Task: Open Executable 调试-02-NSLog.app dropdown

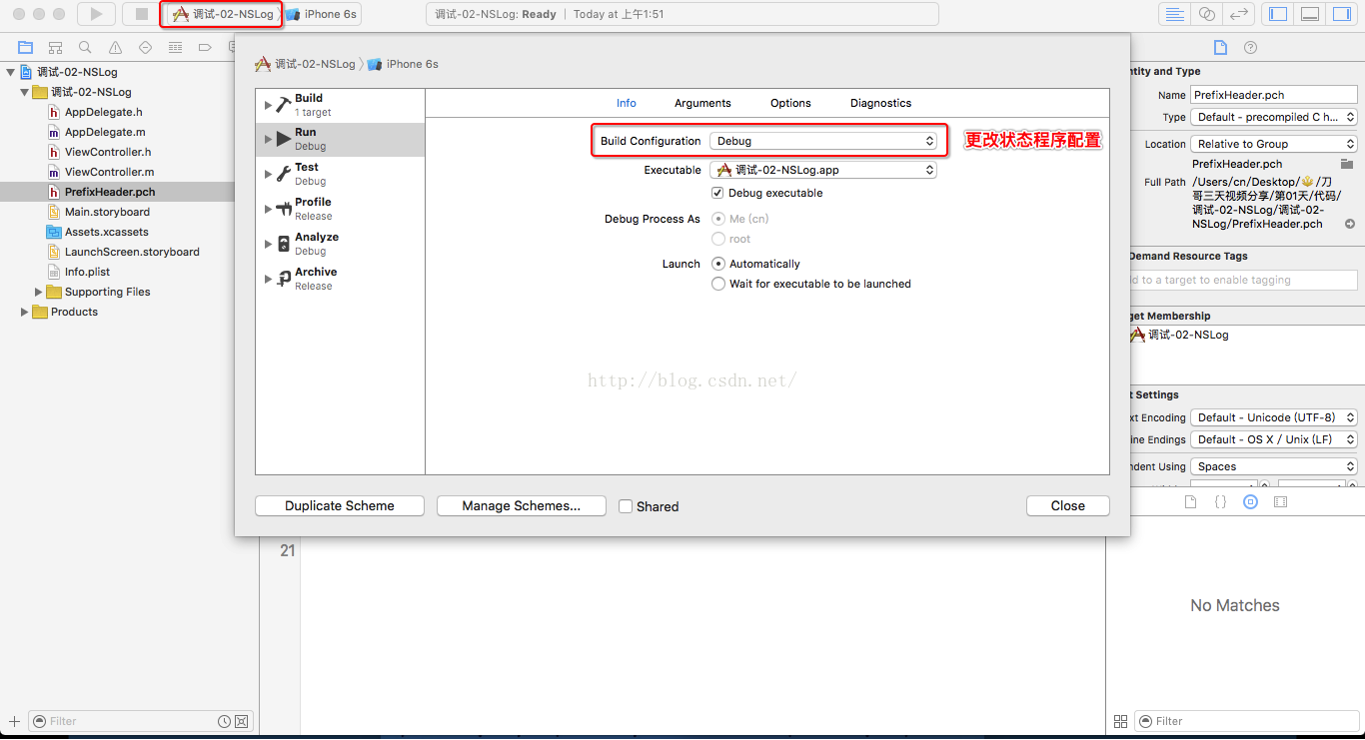Action: click(x=823, y=170)
